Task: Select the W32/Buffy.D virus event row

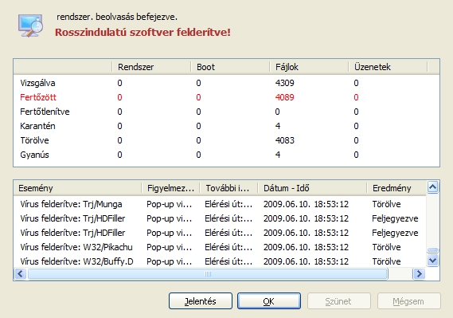Action: pyautogui.click(x=220, y=261)
